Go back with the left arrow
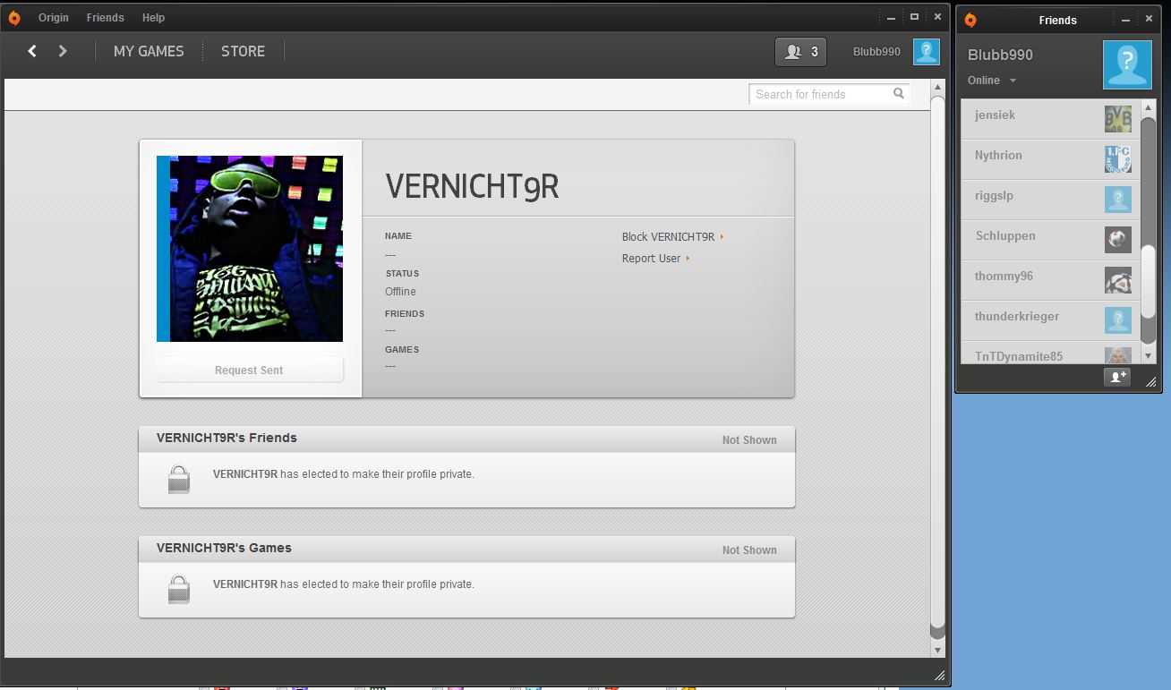The height and width of the screenshot is (690, 1171). 32,51
